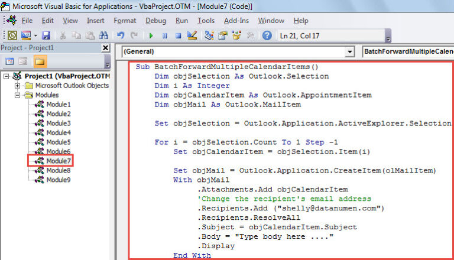This screenshot has height=260, width=454.
Task: Collapse the Modules folder node
Action: click(18, 95)
